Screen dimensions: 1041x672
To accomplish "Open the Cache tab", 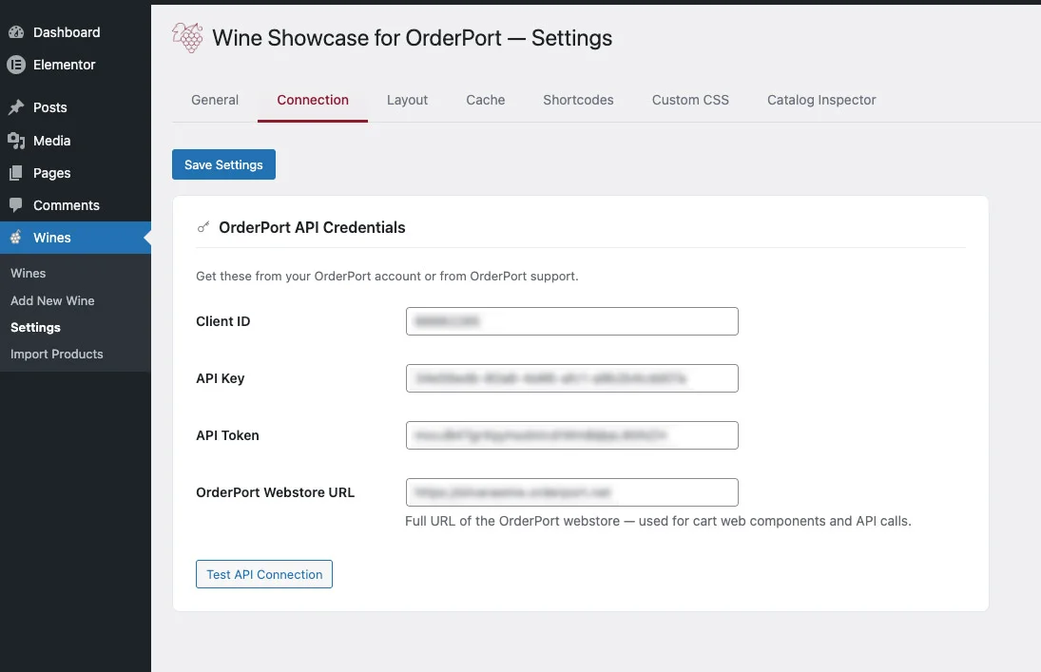I will tap(485, 100).
